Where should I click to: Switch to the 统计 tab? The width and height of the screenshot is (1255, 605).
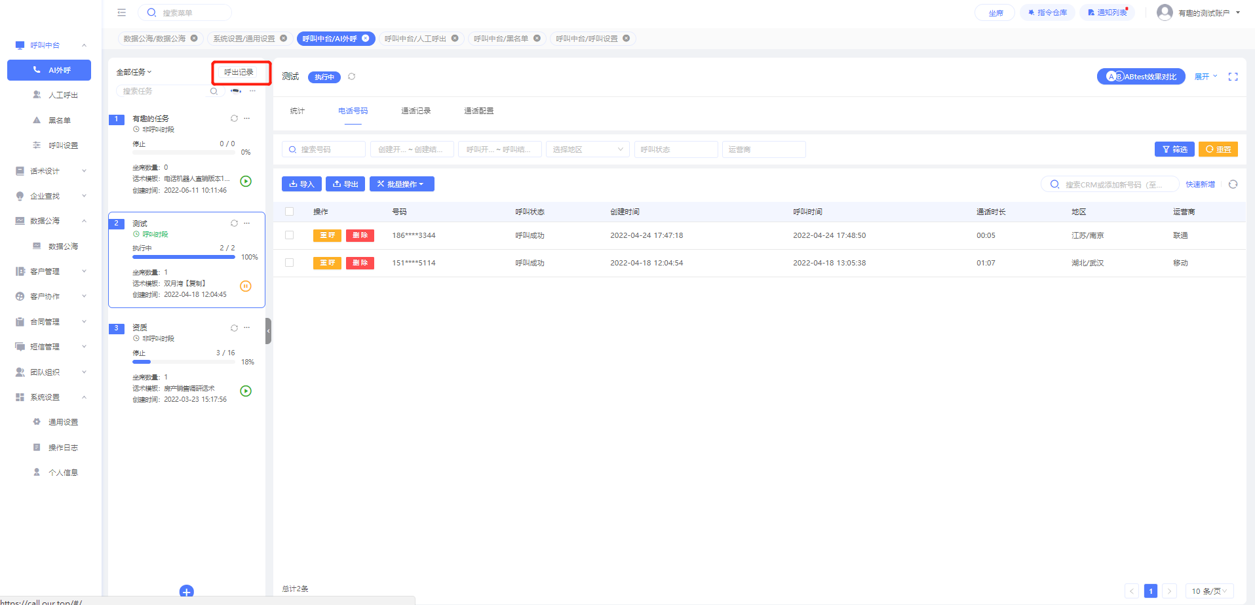coord(298,111)
